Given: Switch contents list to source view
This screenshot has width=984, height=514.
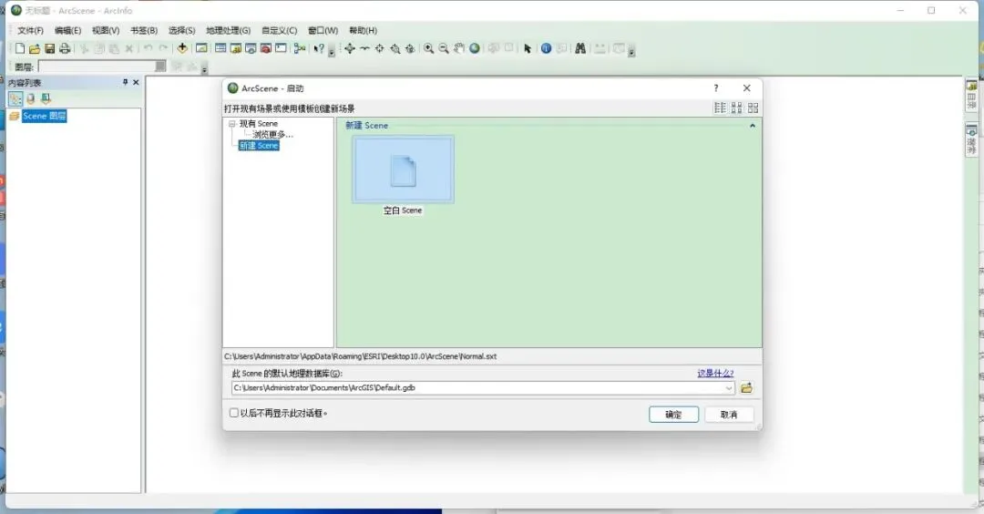Looking at the screenshot, I should [30, 98].
